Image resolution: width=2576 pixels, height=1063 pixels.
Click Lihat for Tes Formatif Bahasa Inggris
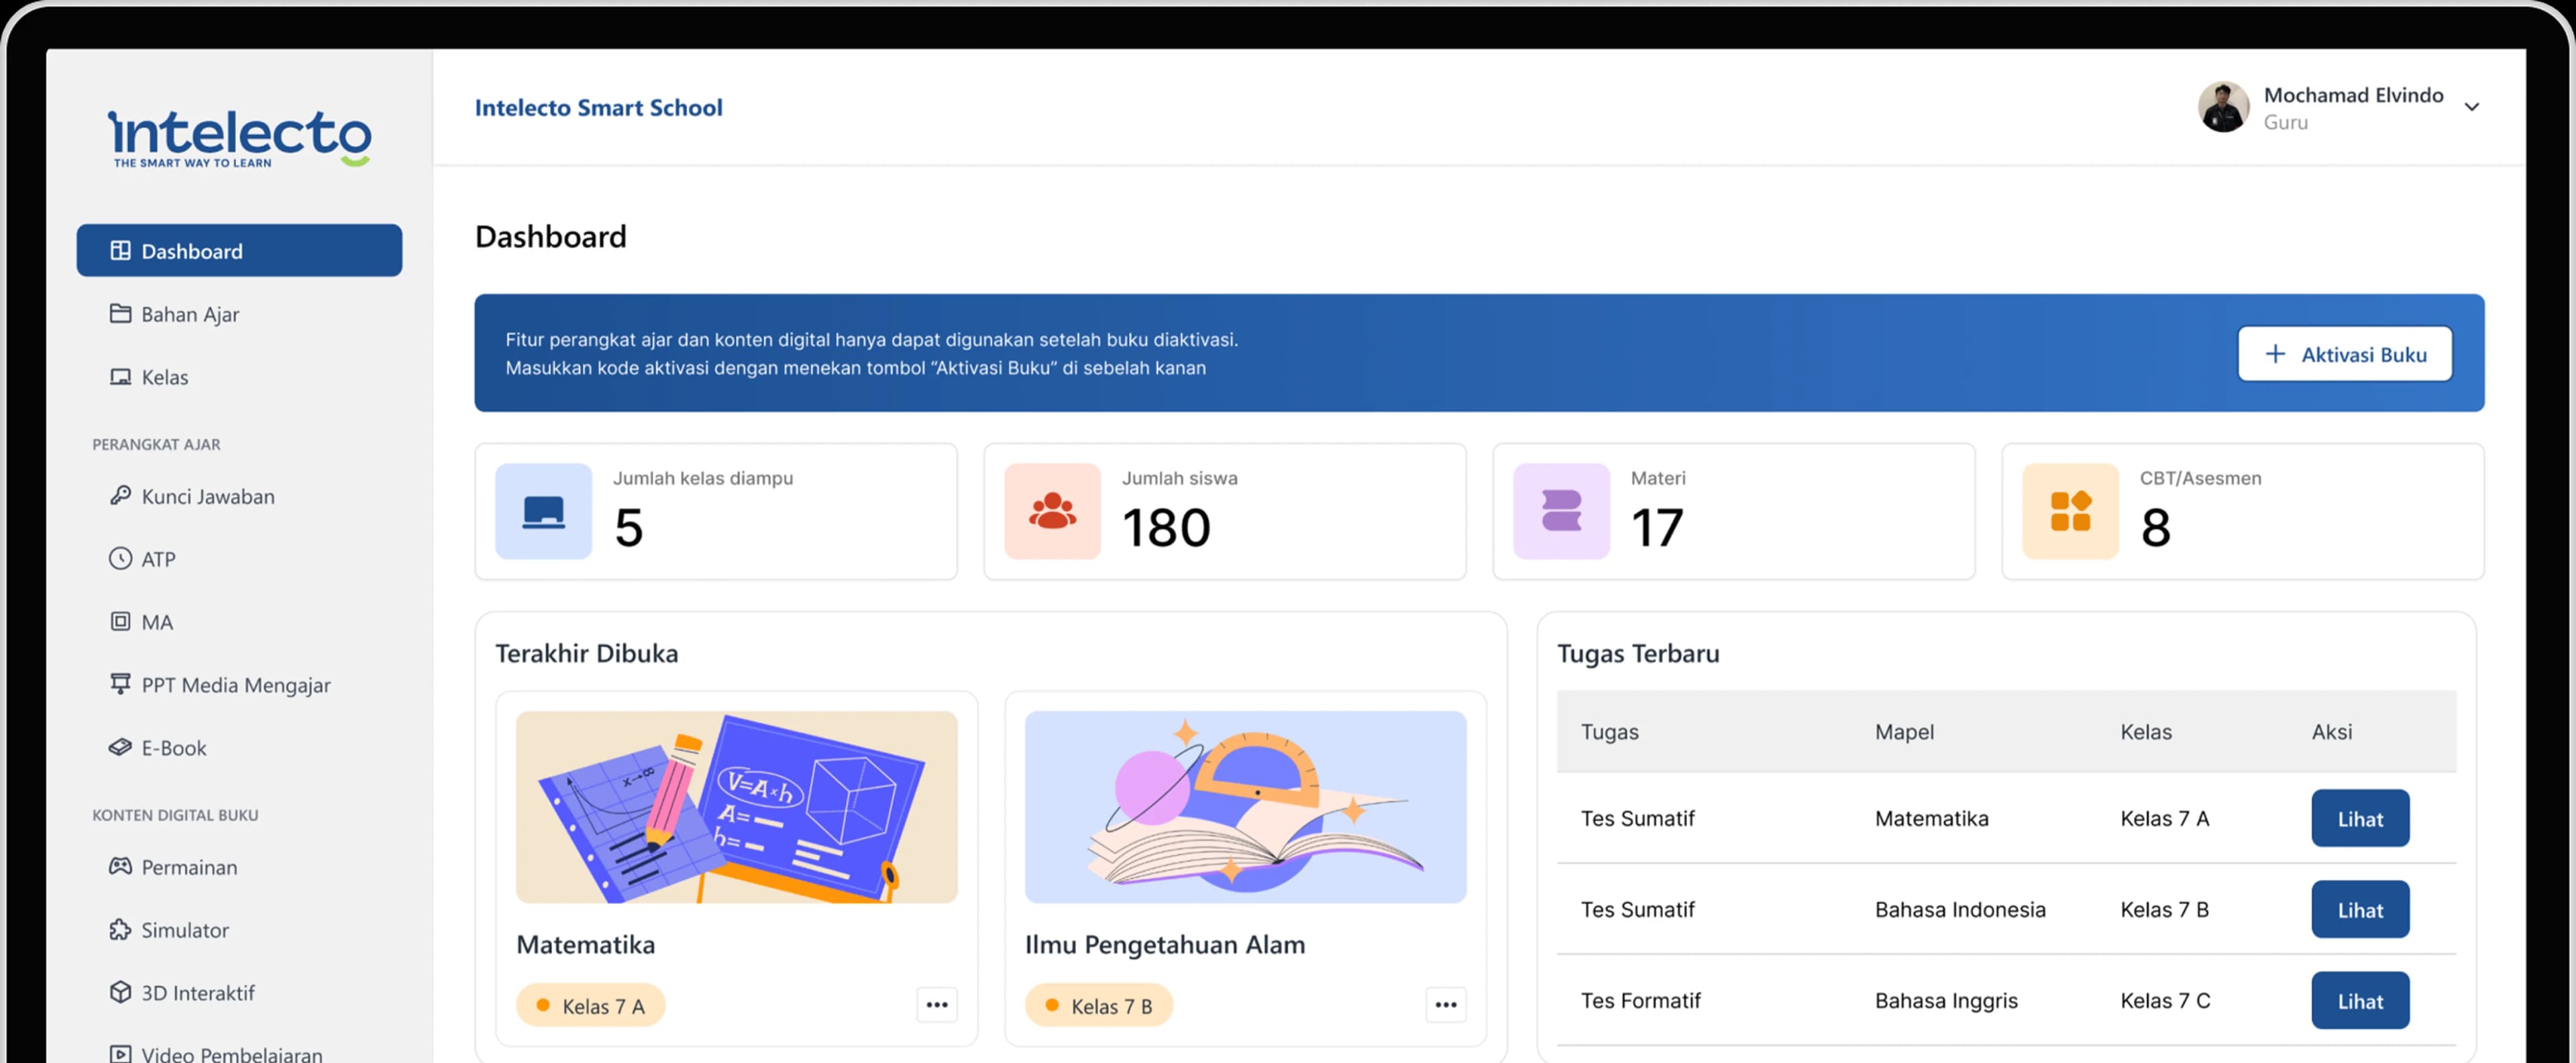coord(2360,1001)
